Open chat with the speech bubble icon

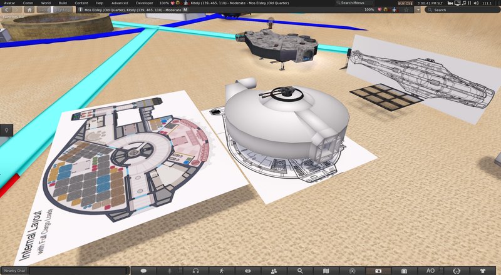[143, 271]
